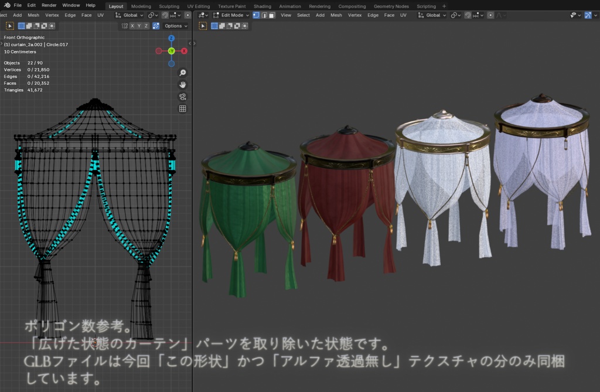
Task: Click the blue Z axis gizmo ball
Action: click(x=171, y=38)
